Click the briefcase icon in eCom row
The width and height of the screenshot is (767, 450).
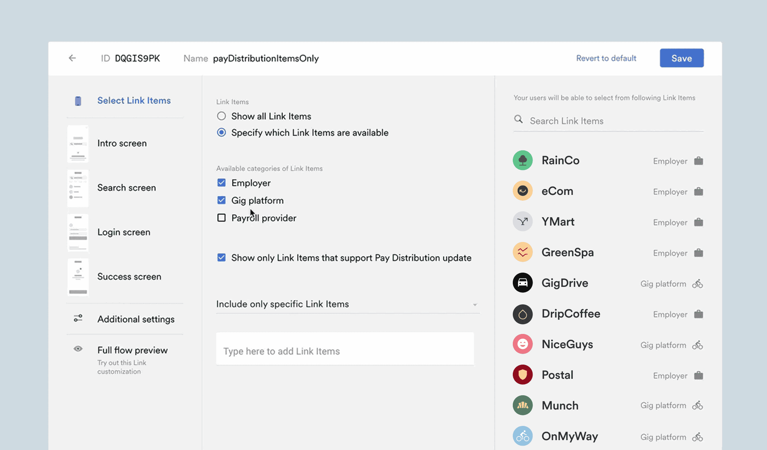tap(698, 192)
